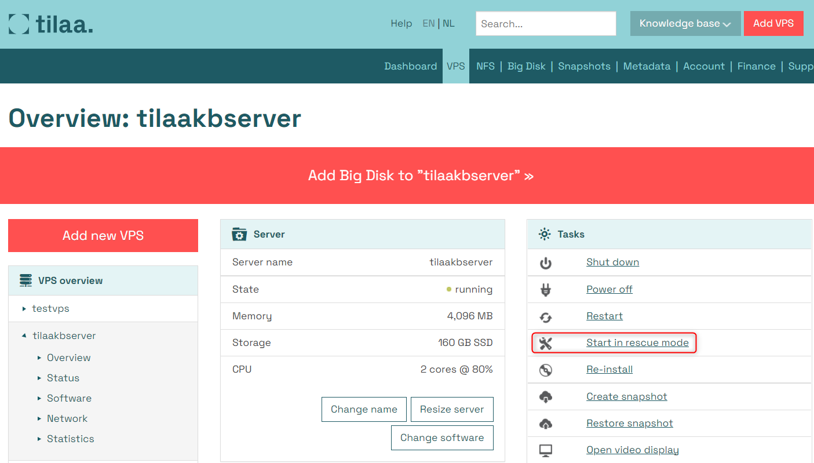Click the running state value
The image size is (814, 463).
pyautogui.click(x=474, y=289)
